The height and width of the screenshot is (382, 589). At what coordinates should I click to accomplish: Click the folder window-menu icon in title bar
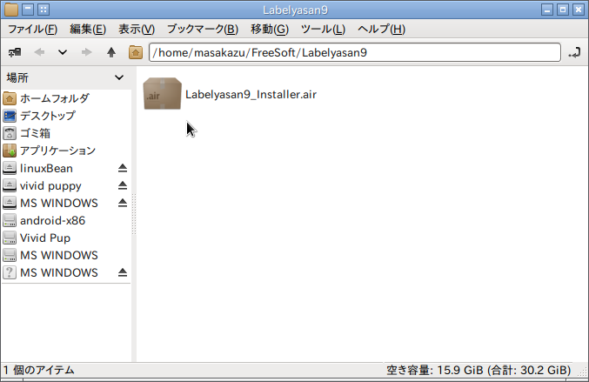coord(11,10)
